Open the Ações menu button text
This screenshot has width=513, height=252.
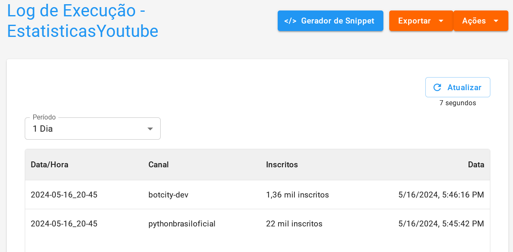tap(474, 21)
